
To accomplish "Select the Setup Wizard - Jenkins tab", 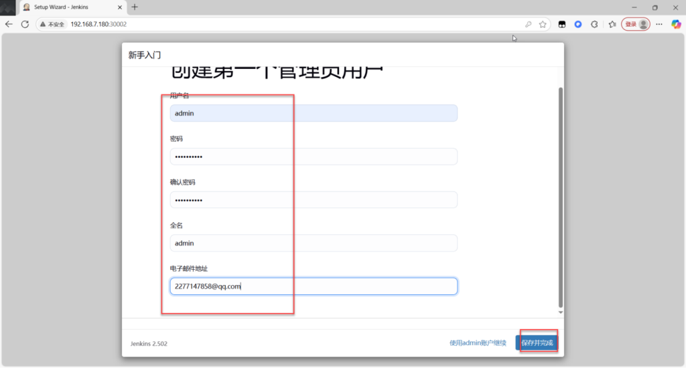I will click(x=64, y=7).
